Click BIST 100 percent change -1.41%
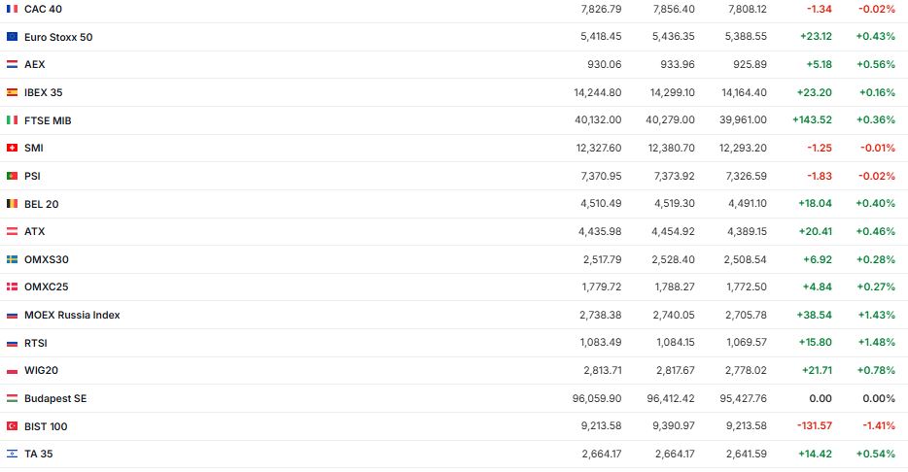908x472 pixels. pyautogui.click(x=877, y=426)
